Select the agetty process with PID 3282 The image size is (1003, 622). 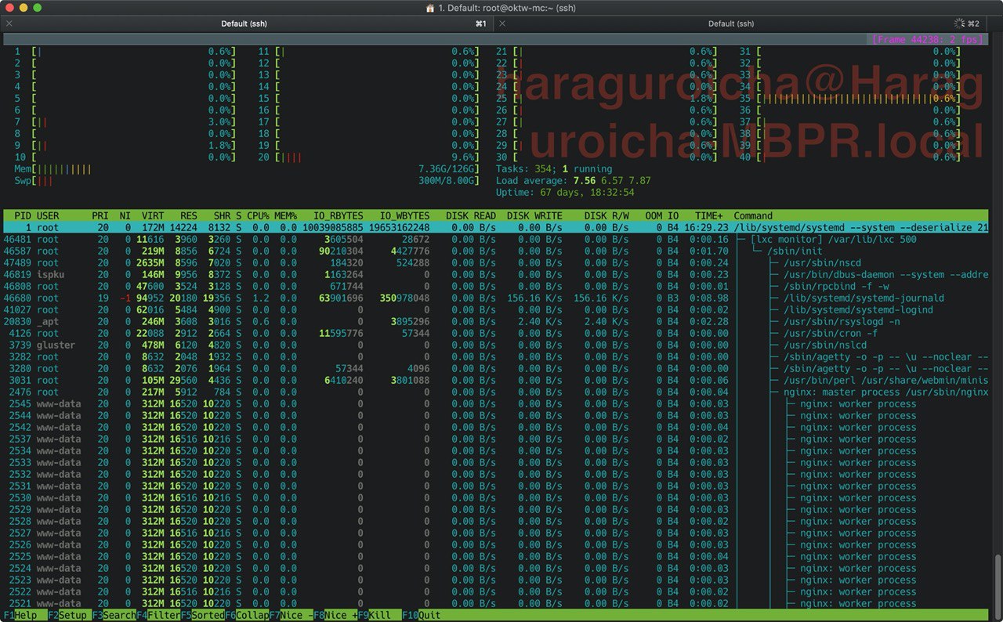(495, 357)
